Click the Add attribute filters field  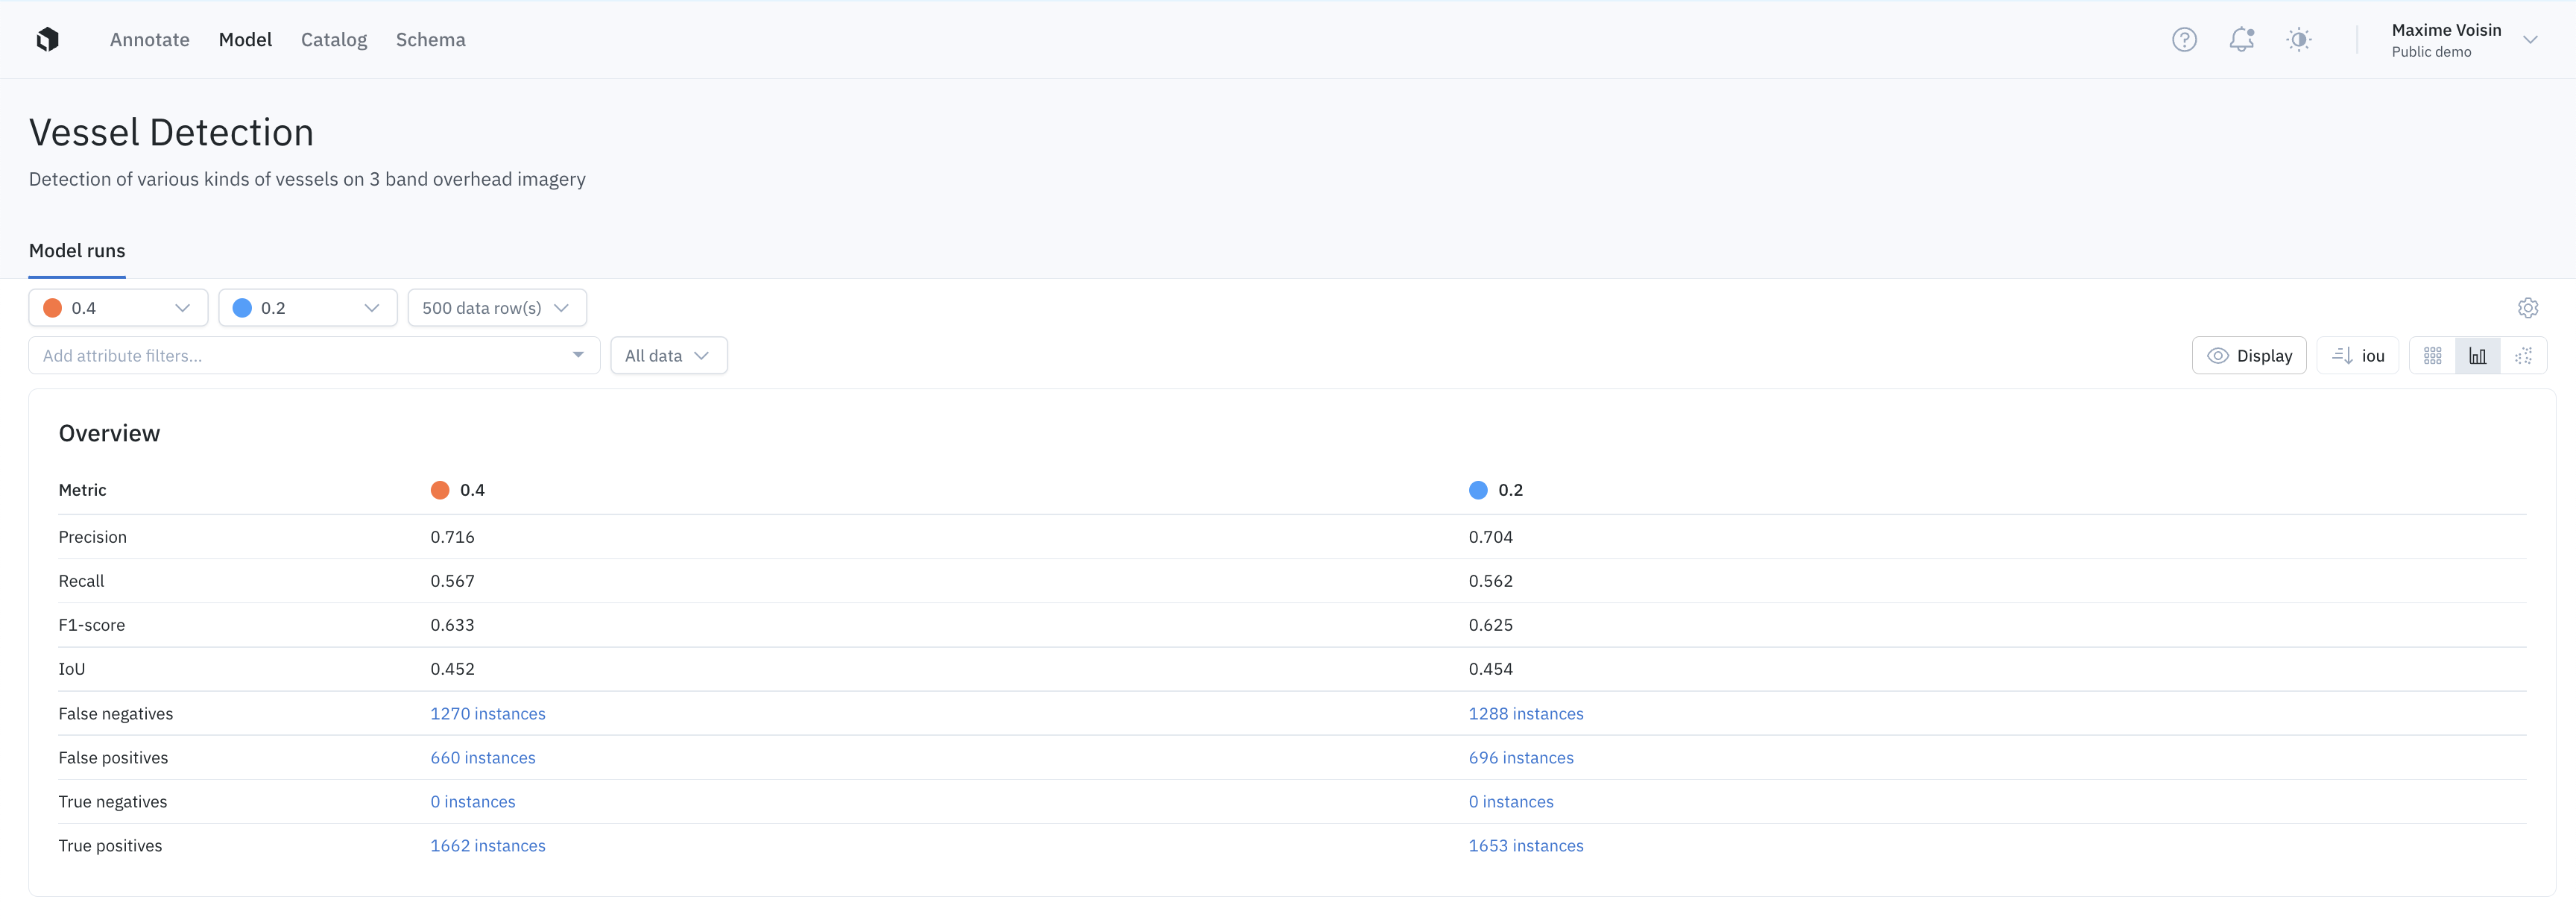tap(300, 356)
